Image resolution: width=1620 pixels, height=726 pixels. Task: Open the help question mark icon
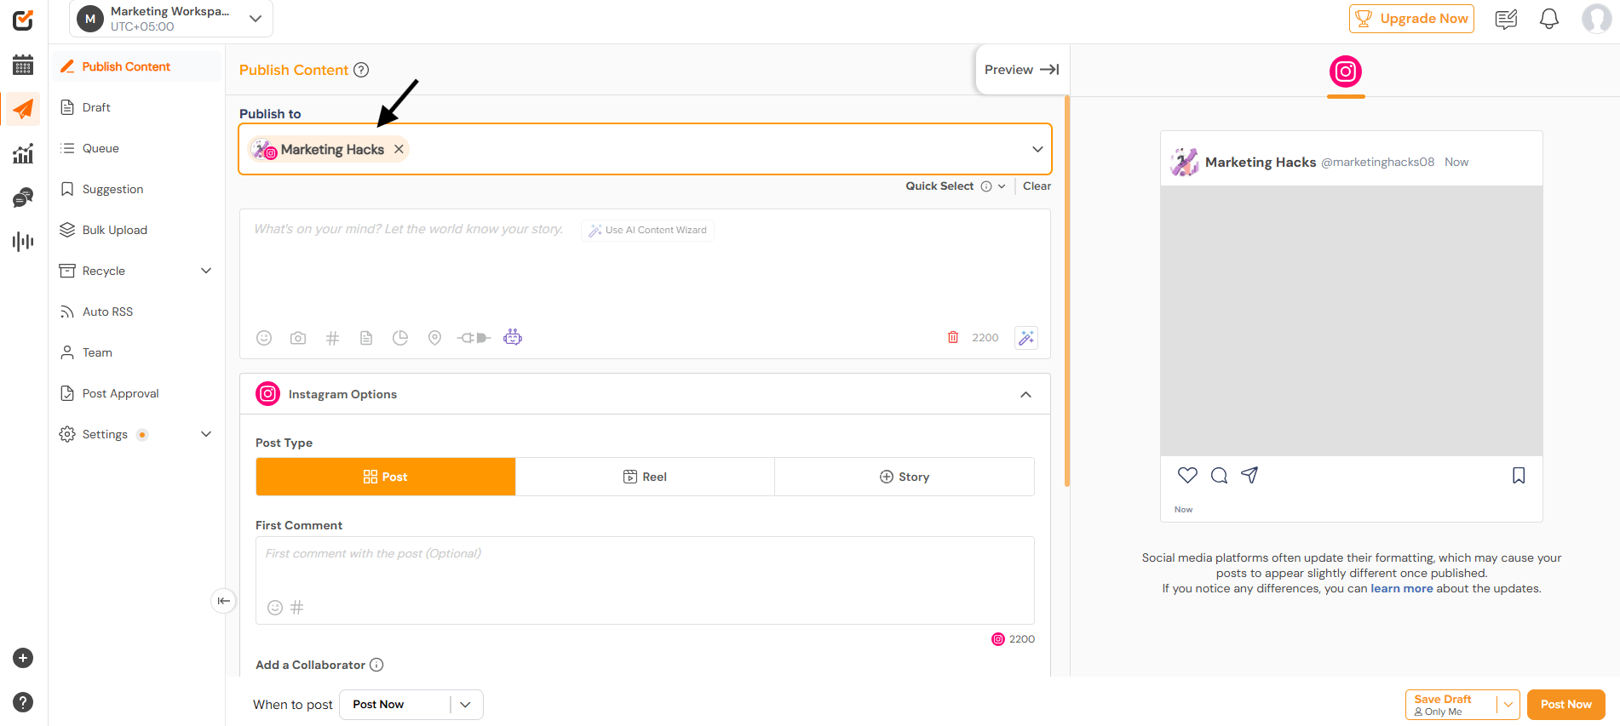pyautogui.click(x=23, y=702)
